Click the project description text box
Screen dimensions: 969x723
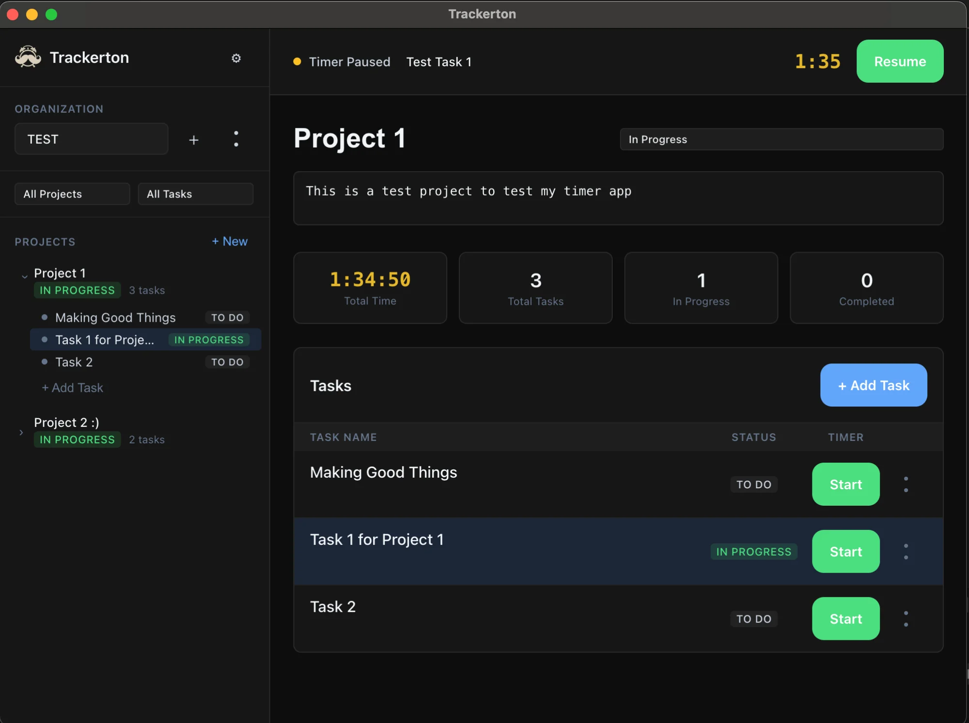[617, 198]
